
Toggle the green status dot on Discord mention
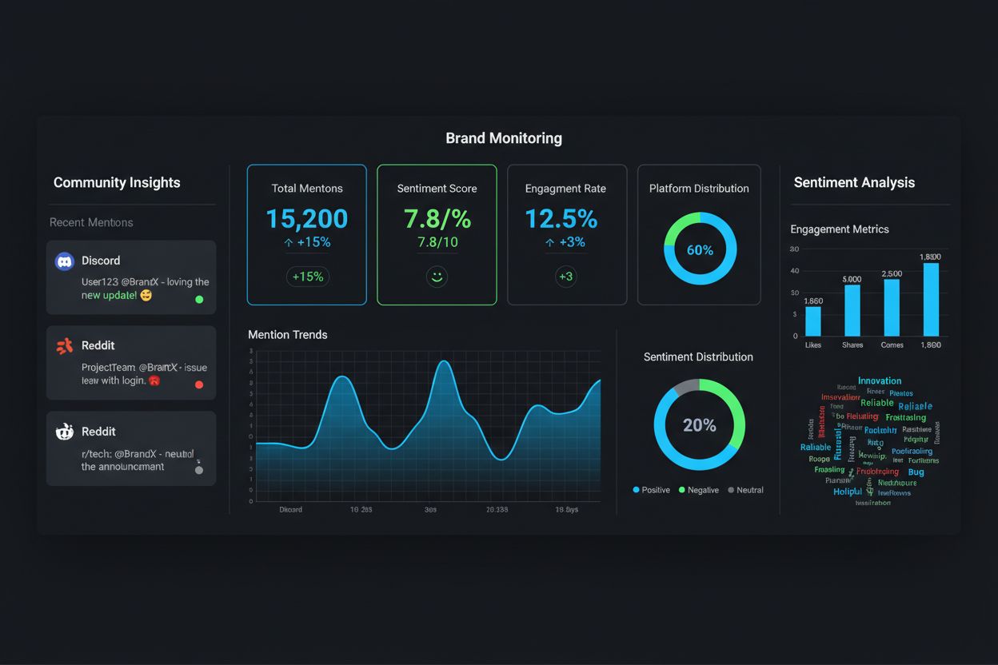coord(199,301)
